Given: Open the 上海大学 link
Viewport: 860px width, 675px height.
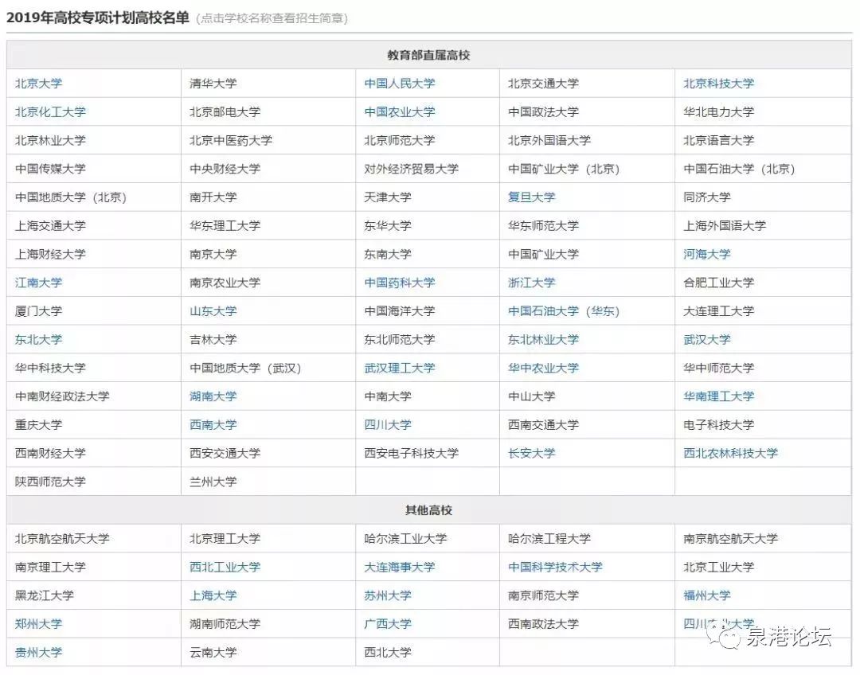Looking at the screenshot, I should click(x=213, y=595).
